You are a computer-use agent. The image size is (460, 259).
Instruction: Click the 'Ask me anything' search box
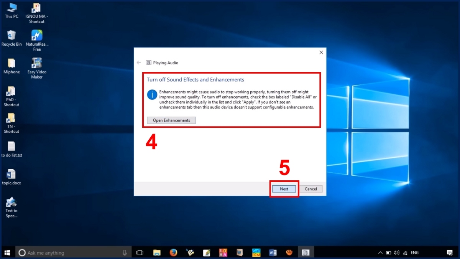73,252
